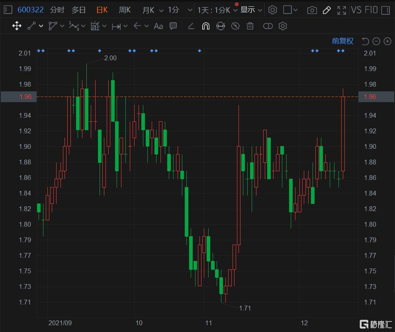Select the polygon shape drawing tool
Viewport: 395px width, 332px height.
pyautogui.click(x=53, y=26)
